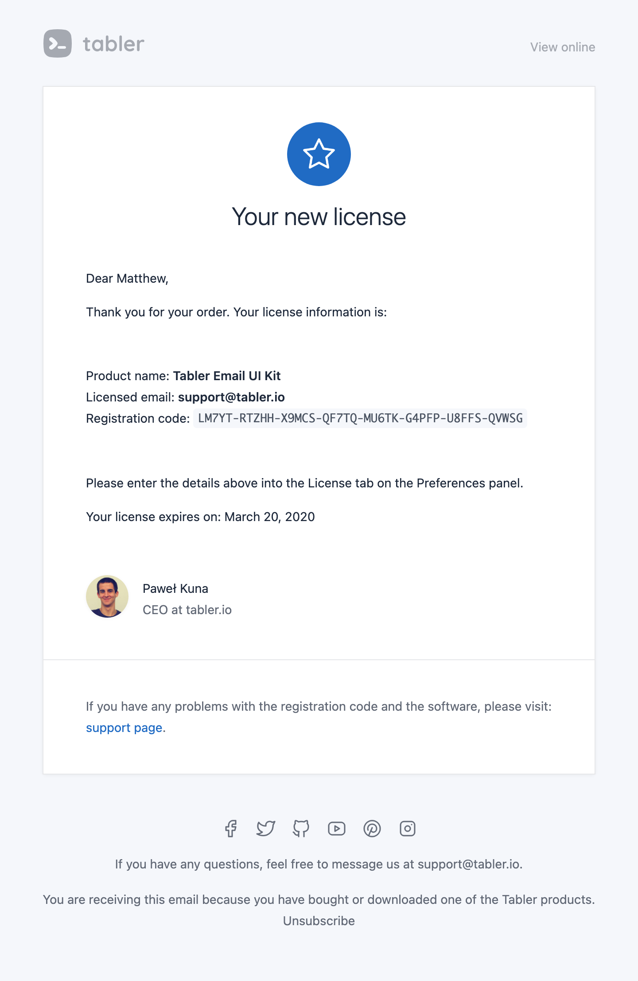This screenshot has width=638, height=981.
Task: Open the Facebook social icon
Action: pyautogui.click(x=230, y=829)
